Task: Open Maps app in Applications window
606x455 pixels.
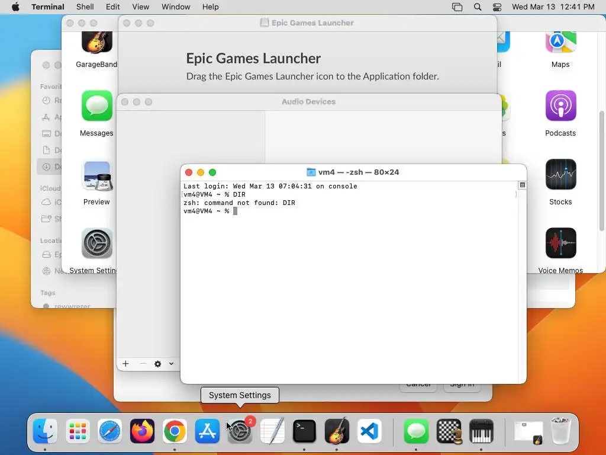Action: point(560,42)
